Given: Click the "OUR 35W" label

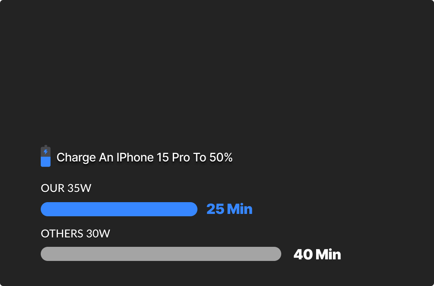Looking at the screenshot, I should (x=66, y=188).
